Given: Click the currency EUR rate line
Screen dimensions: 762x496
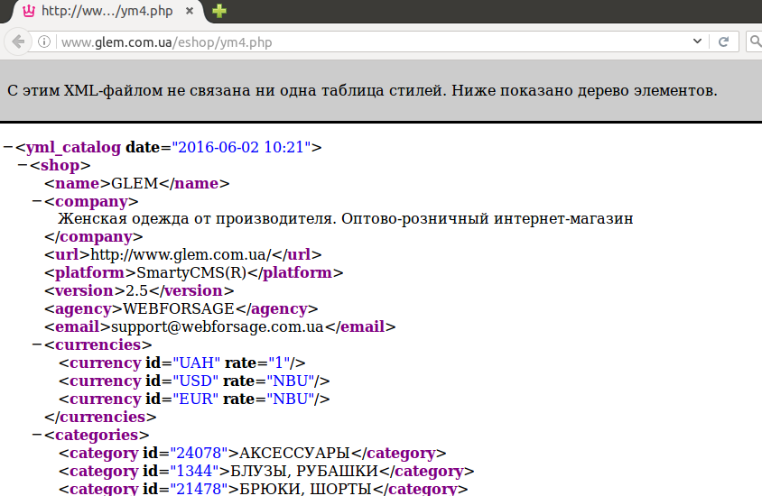Looking at the screenshot, I should click(x=194, y=399).
